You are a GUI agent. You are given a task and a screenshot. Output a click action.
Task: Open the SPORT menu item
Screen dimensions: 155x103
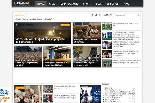pos(87,4)
